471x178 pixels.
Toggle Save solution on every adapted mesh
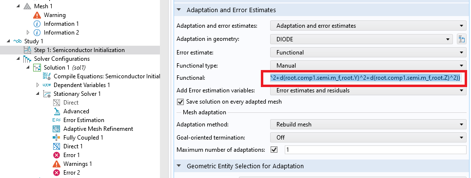click(180, 102)
